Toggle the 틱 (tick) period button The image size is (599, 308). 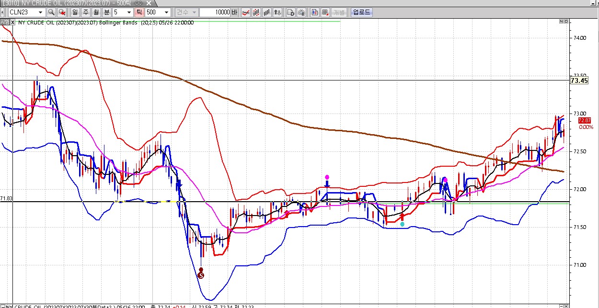[x=139, y=12]
